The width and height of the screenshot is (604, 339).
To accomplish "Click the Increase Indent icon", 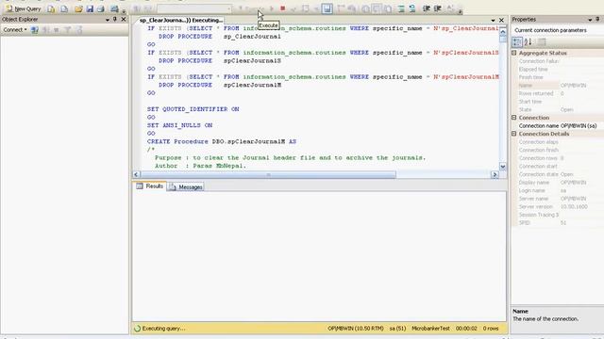I will (437, 8).
